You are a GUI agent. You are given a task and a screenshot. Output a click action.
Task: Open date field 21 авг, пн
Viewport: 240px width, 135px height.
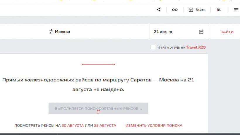[179, 32]
